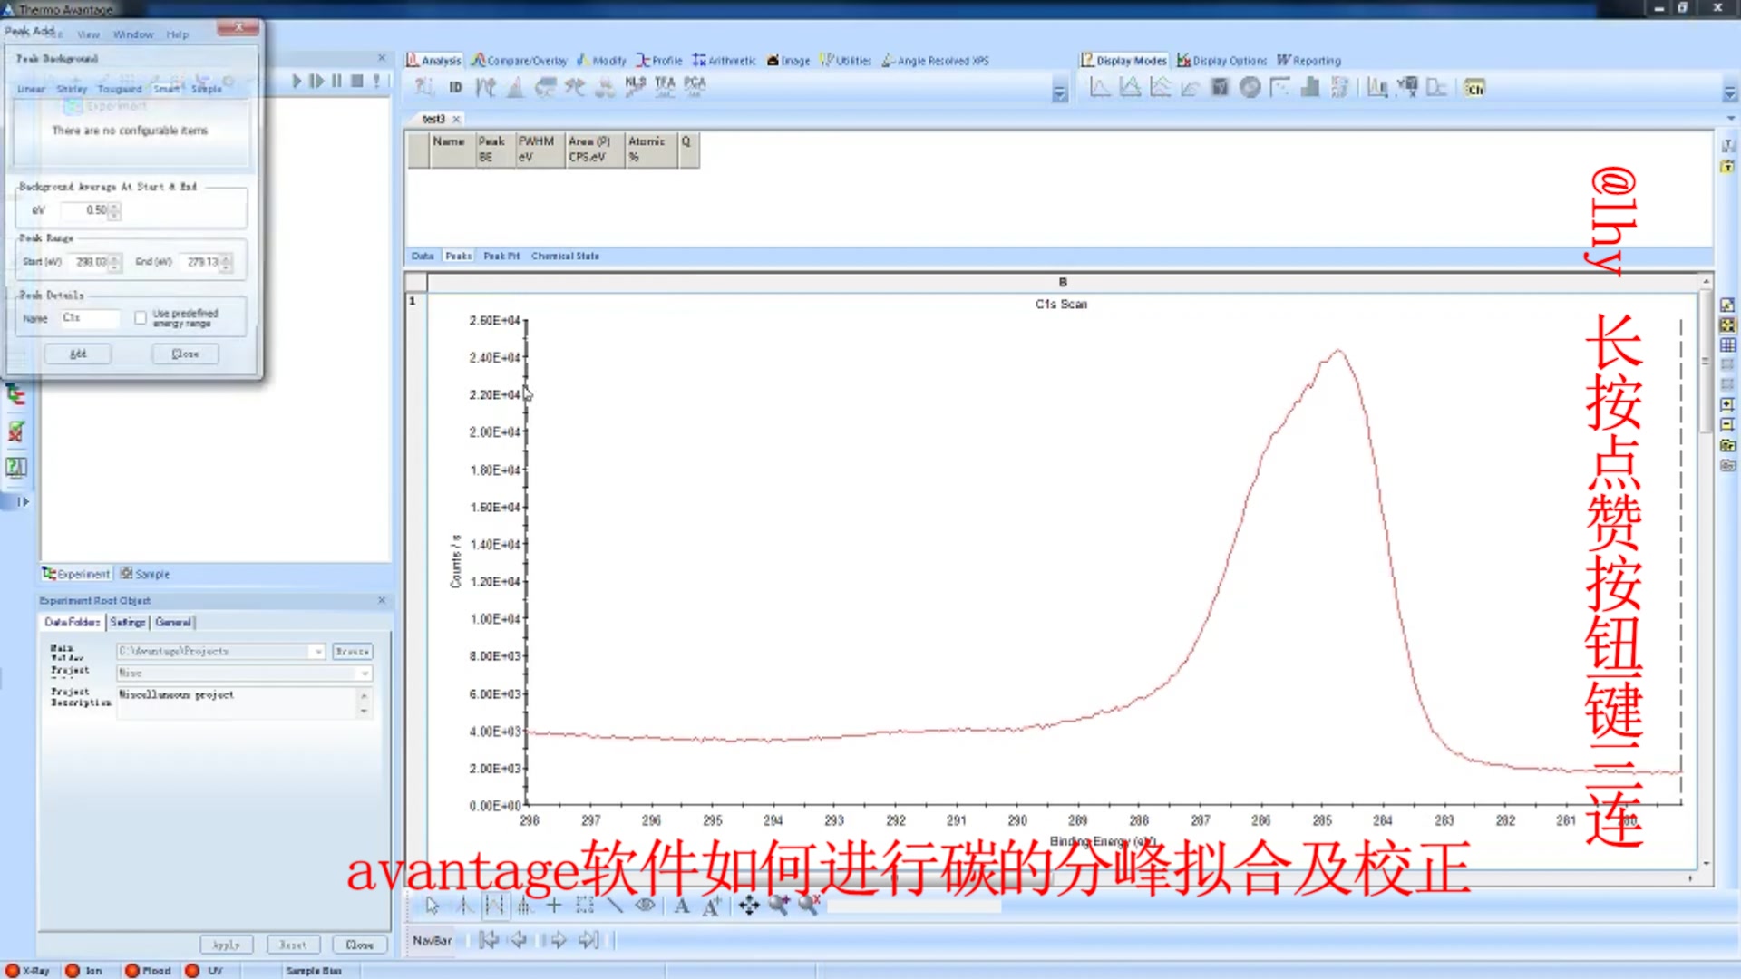
Task: Select the crosshair plus tool
Action: pos(554,905)
